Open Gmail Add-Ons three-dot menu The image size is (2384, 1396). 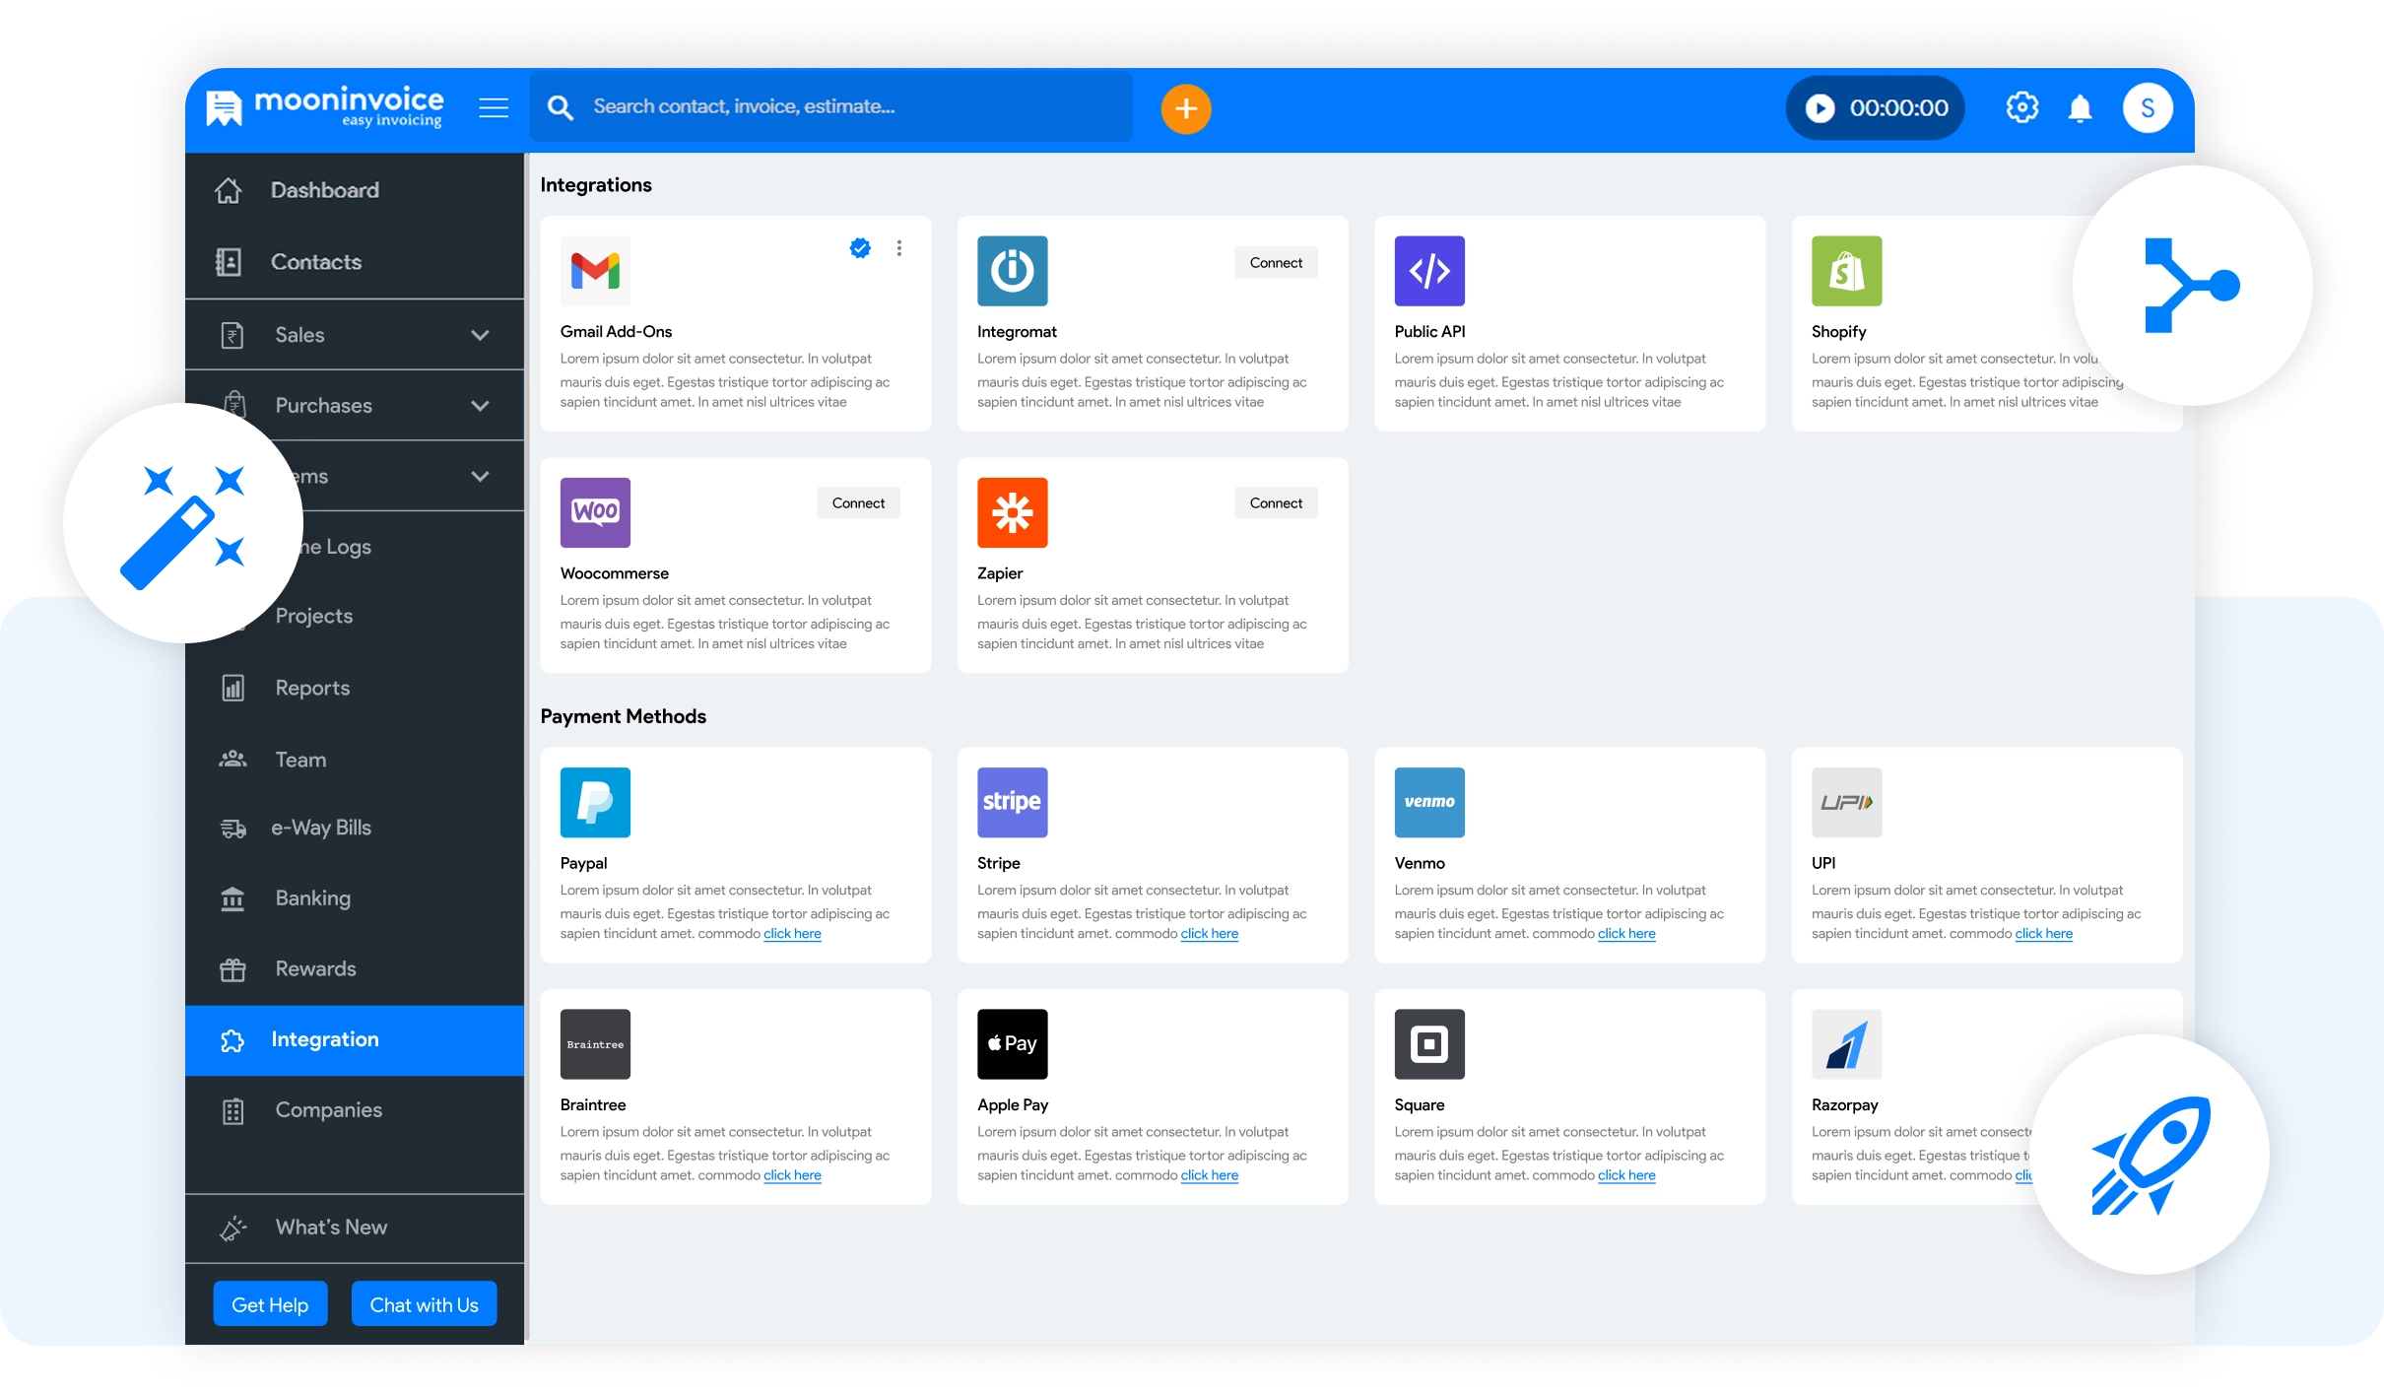(898, 248)
